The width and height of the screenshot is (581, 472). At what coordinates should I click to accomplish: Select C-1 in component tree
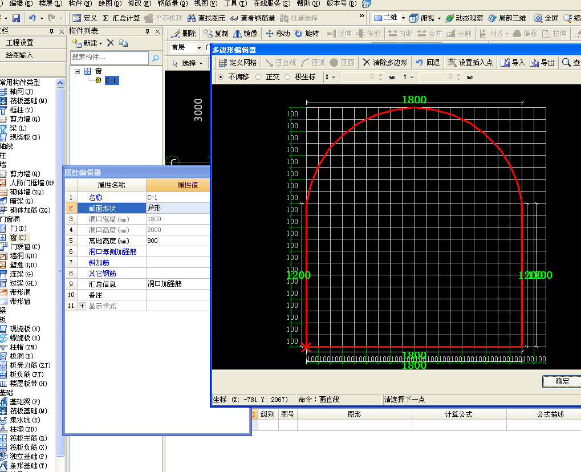pos(112,80)
